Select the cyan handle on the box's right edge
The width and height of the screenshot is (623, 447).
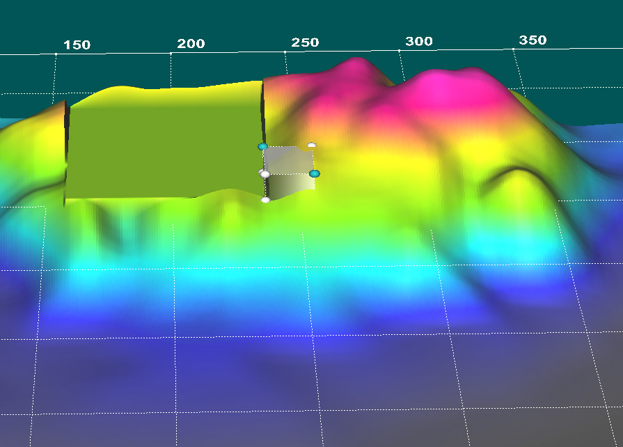click(314, 173)
